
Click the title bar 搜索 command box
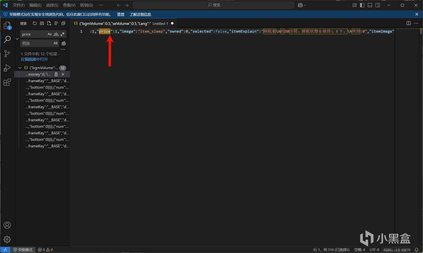point(213,5)
